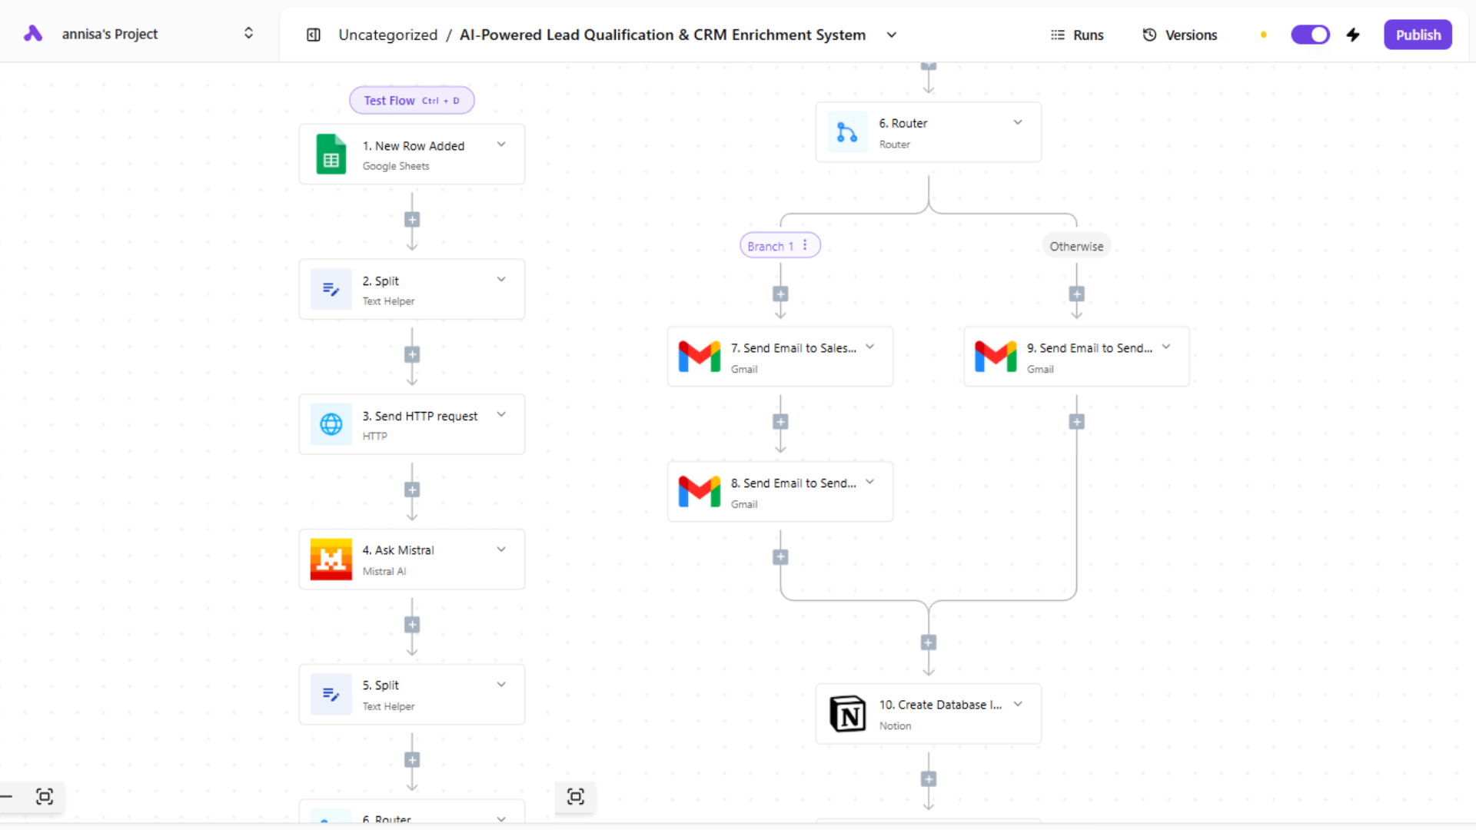Open the Runs tab
This screenshot has width=1476, height=830.
coord(1077,35)
